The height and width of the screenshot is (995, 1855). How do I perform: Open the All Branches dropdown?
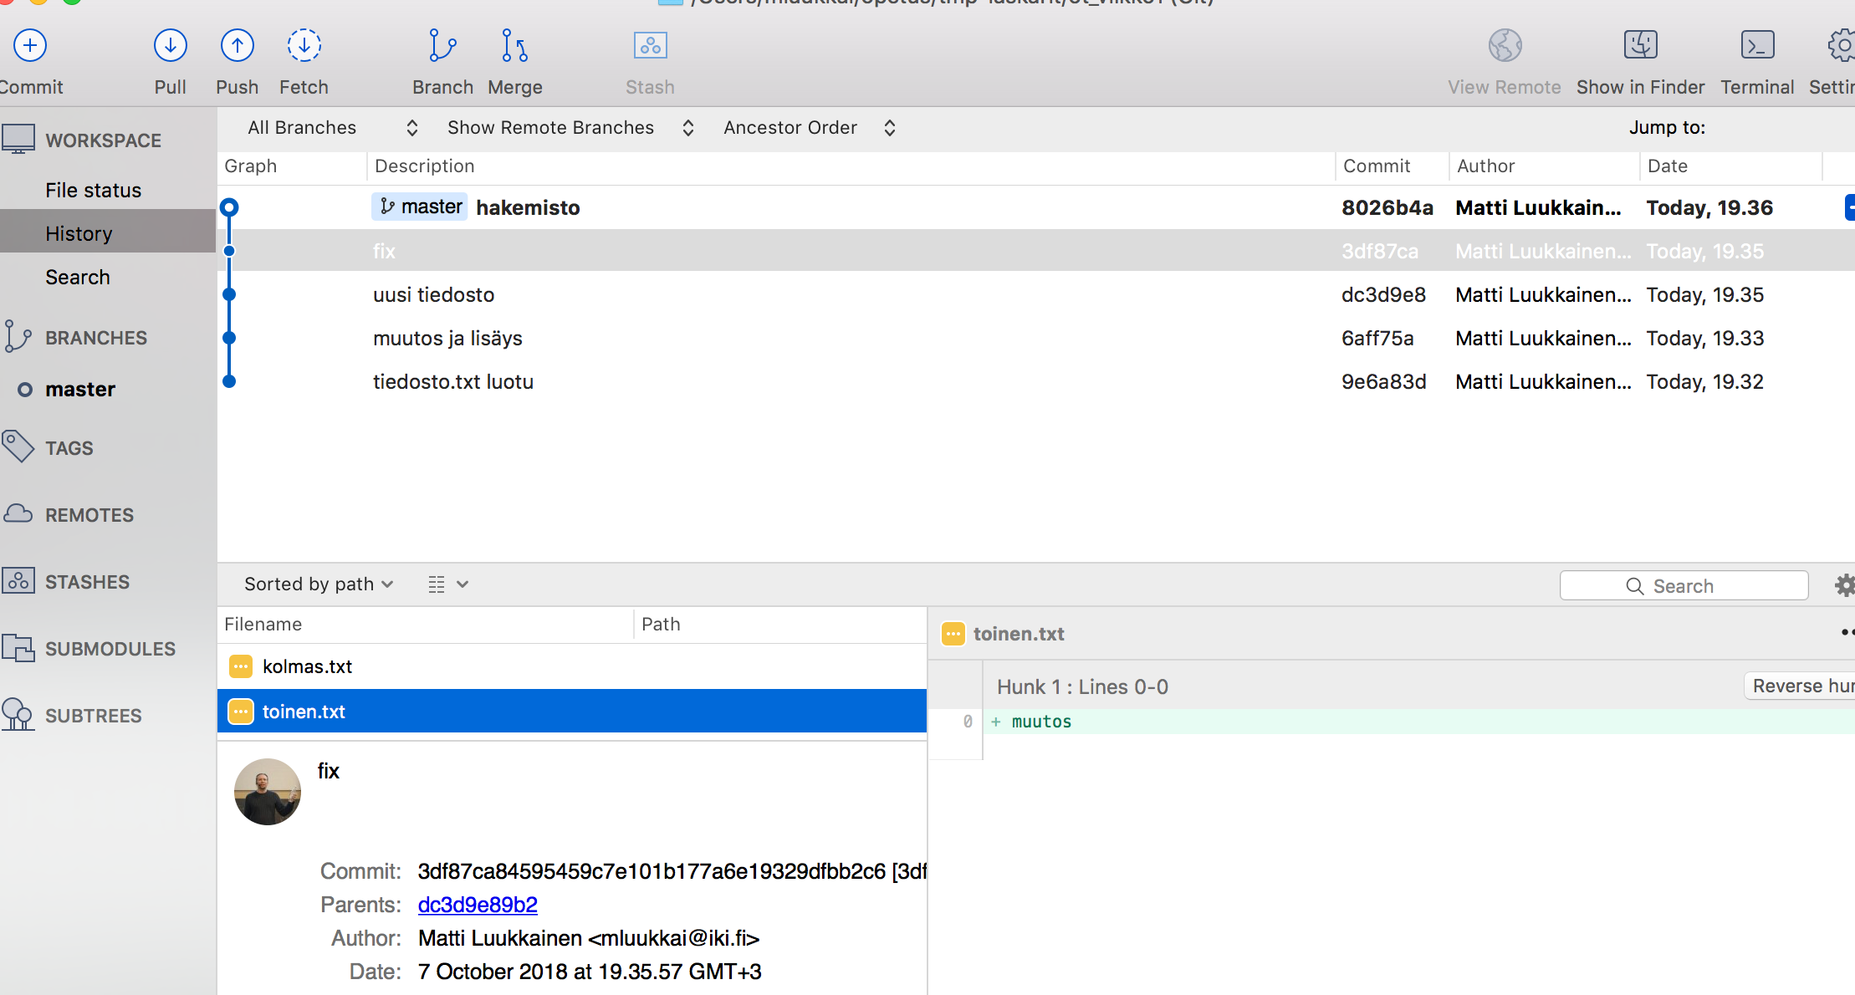click(x=332, y=128)
